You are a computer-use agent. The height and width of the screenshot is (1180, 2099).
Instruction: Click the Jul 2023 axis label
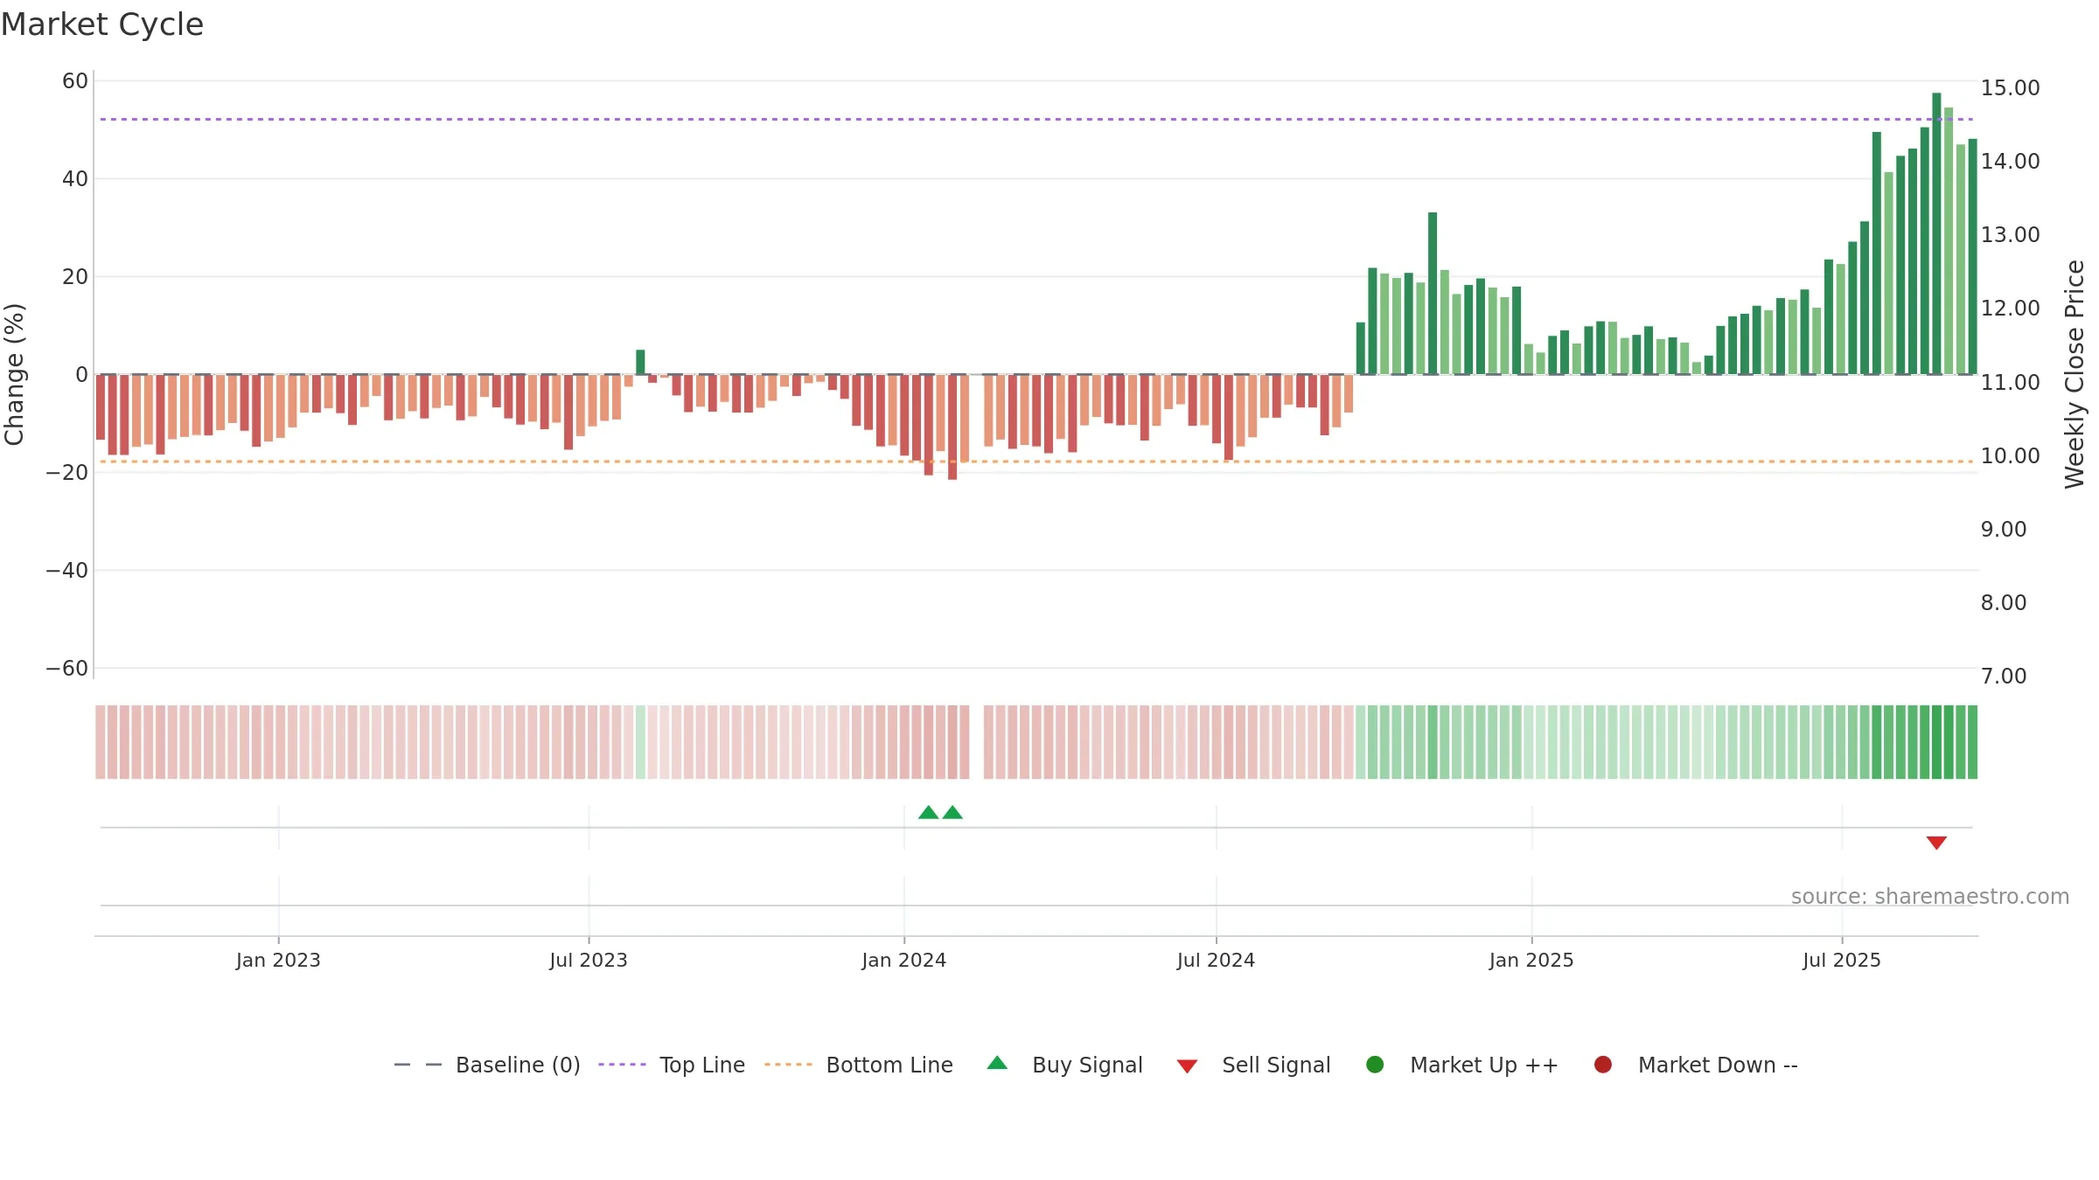click(589, 961)
